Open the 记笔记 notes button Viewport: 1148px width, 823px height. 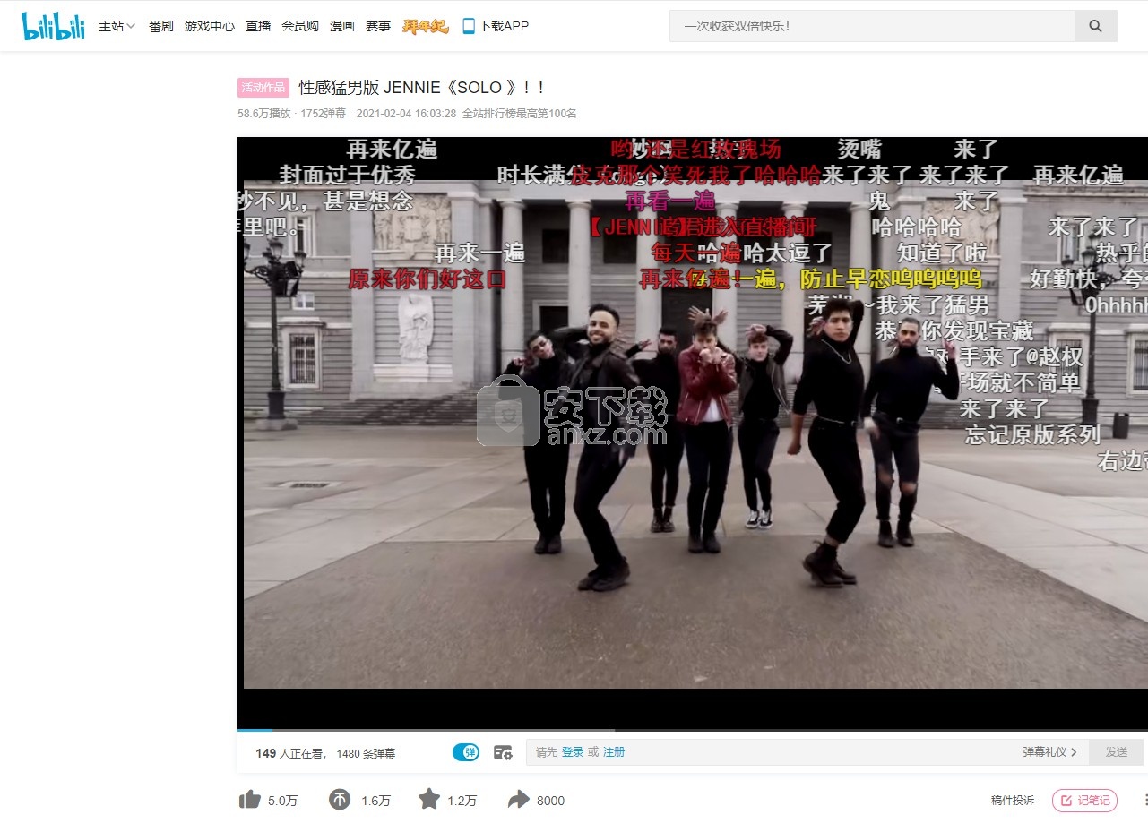1085,801
